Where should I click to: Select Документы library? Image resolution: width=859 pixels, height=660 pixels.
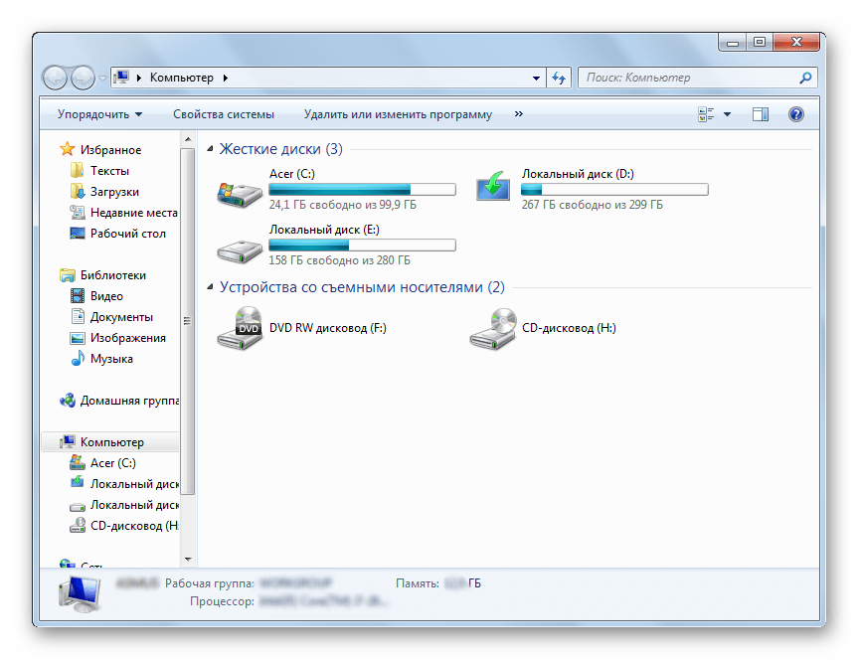[121, 317]
